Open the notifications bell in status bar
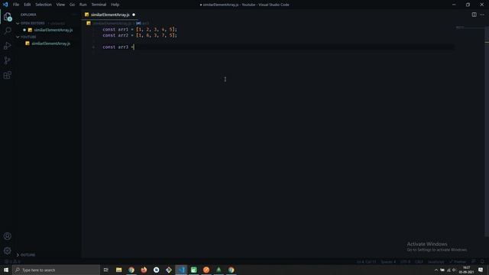The width and height of the screenshot is (489, 275). [x=482, y=261]
